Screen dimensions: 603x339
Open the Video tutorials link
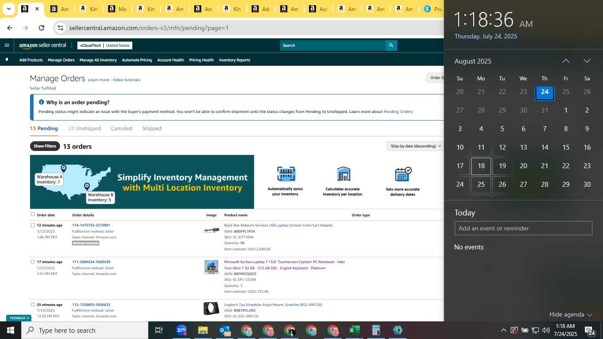tap(126, 80)
